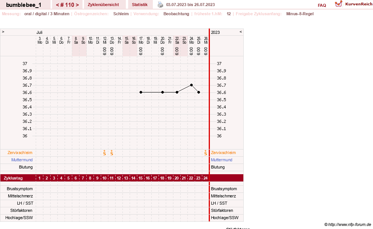Click the left Hochlage/SSW row label
Screen dimensions: 373x229
pos(19,218)
